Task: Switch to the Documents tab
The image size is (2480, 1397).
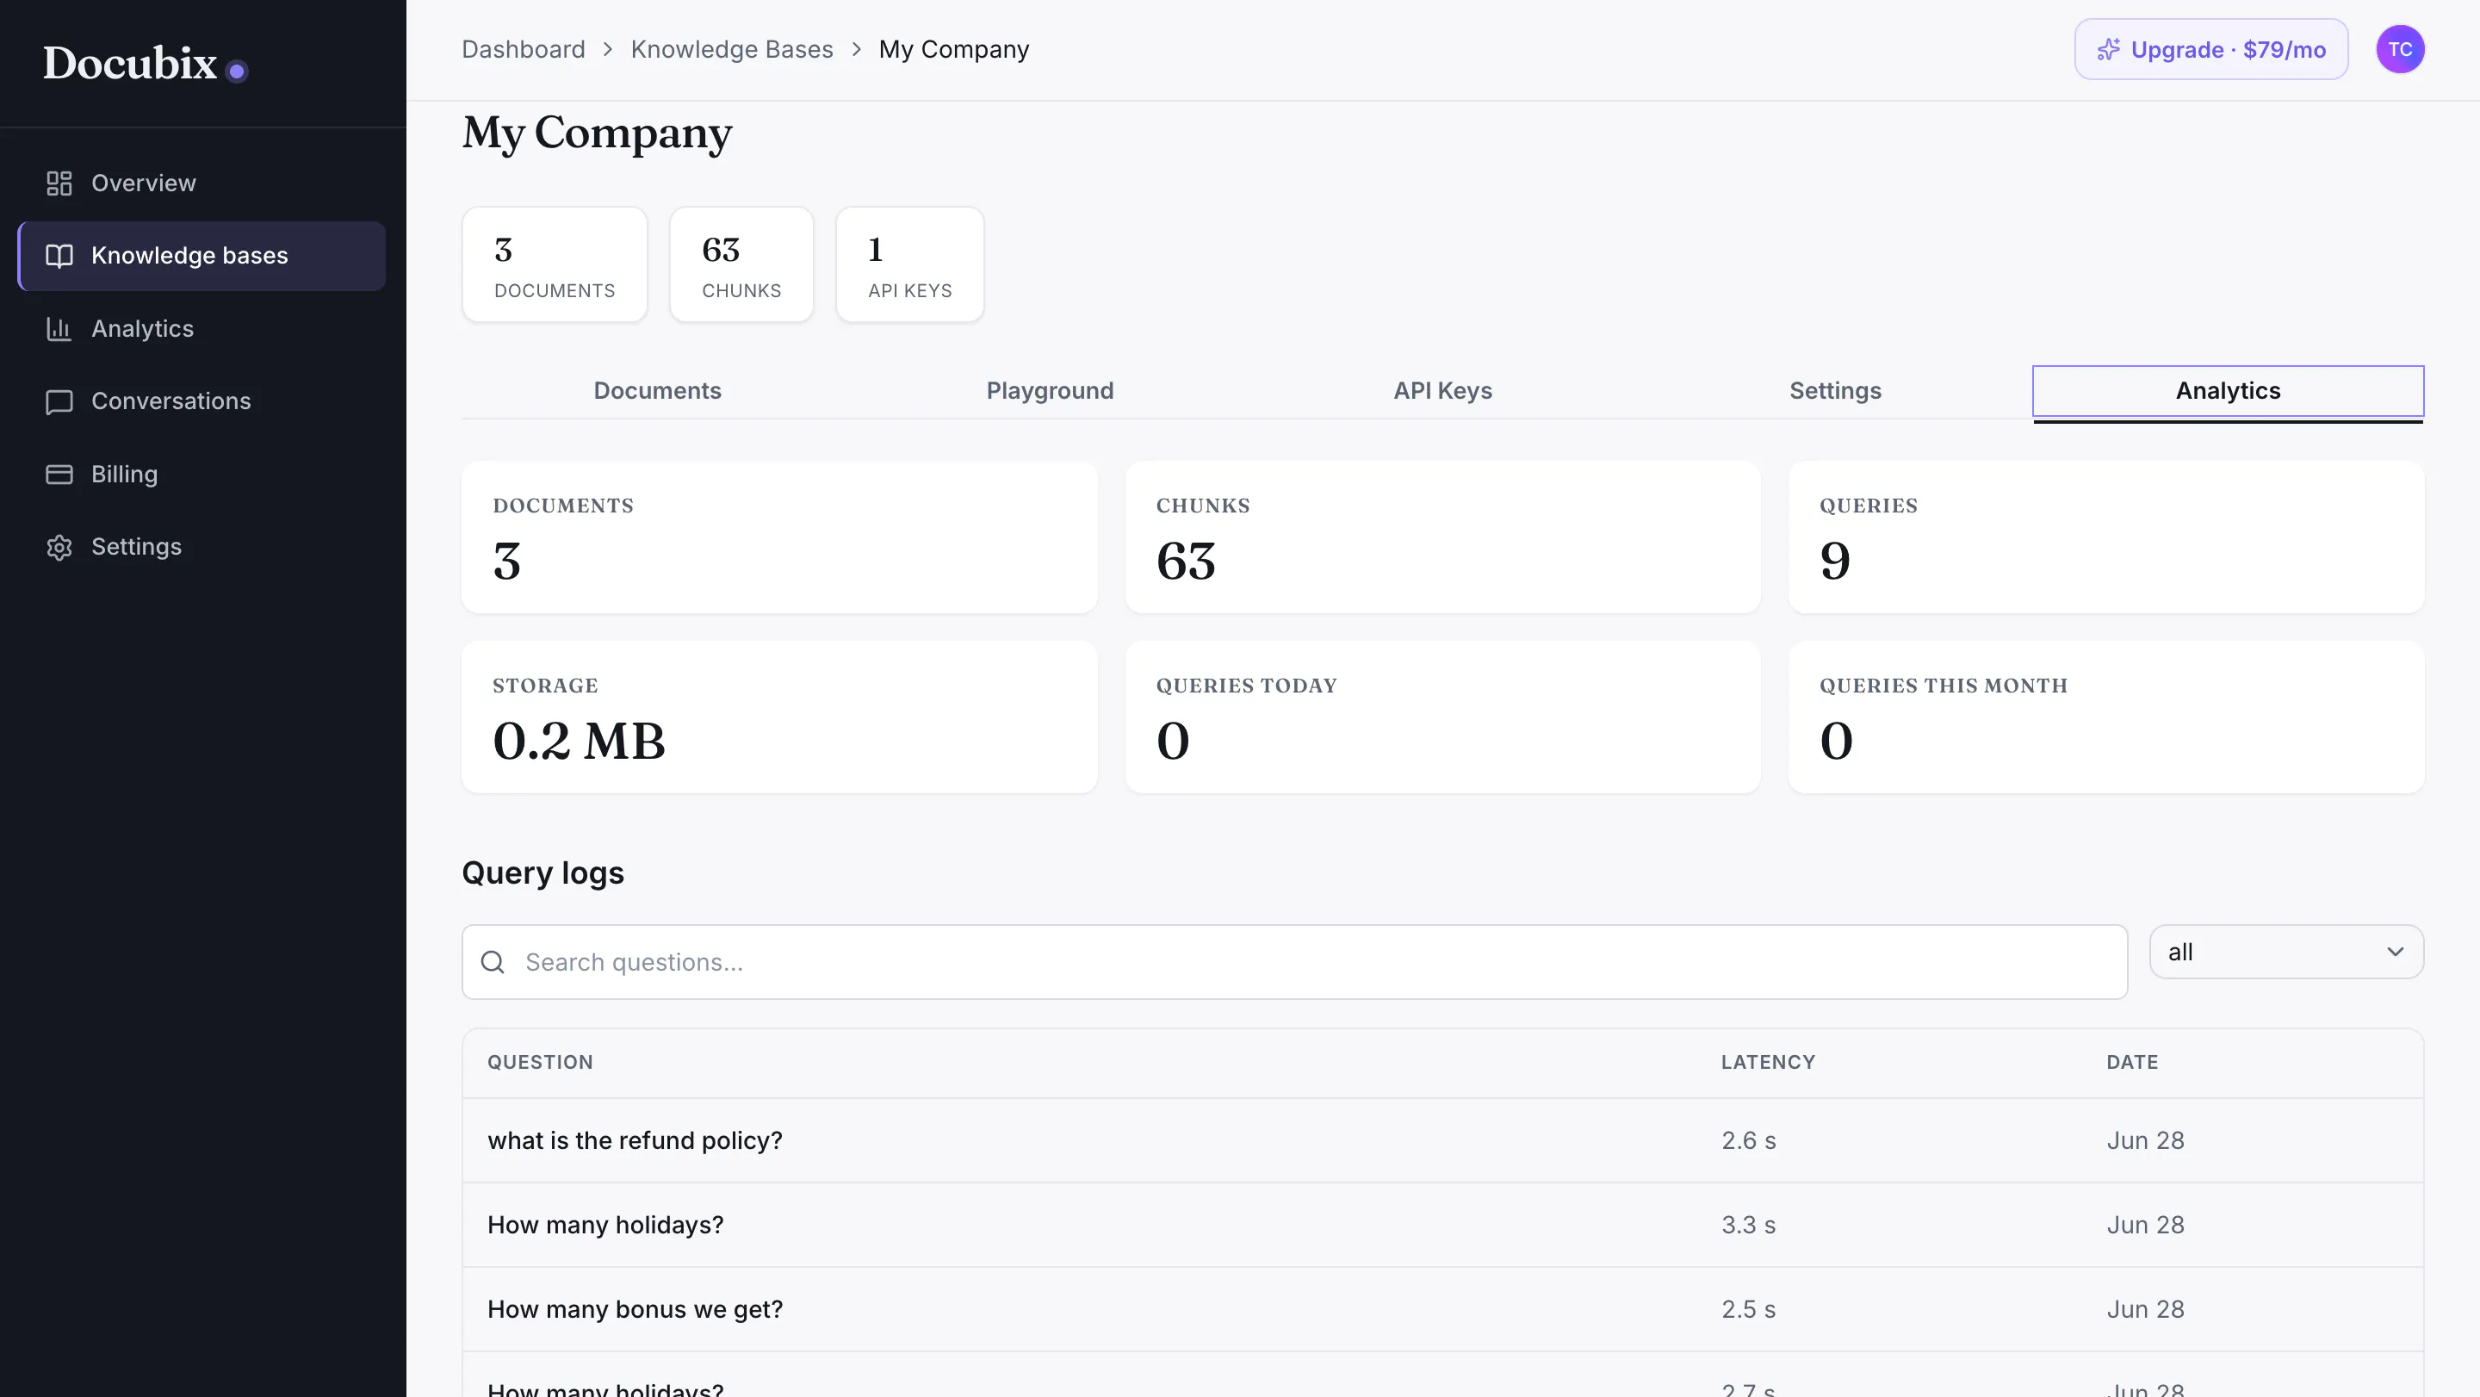Action: pyautogui.click(x=658, y=391)
